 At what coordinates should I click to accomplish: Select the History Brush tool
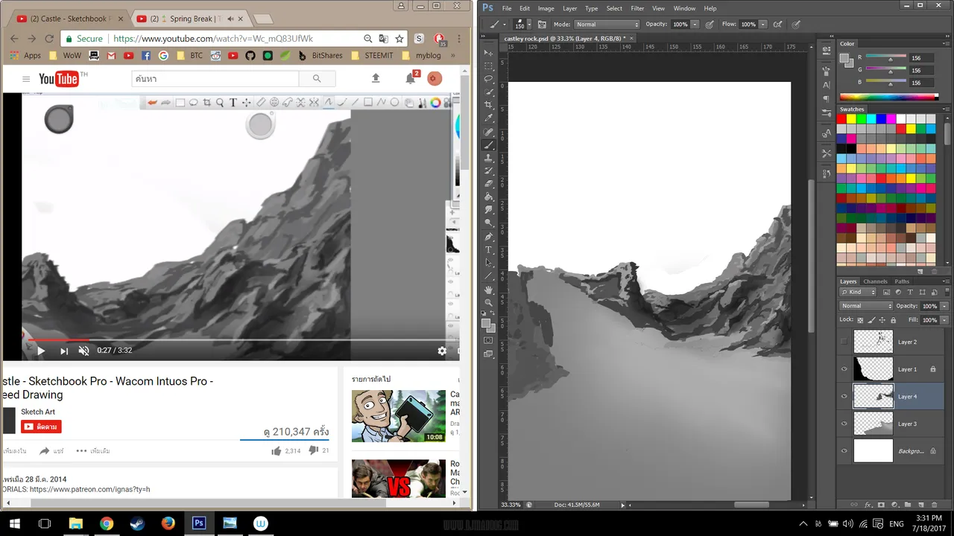[489, 170]
